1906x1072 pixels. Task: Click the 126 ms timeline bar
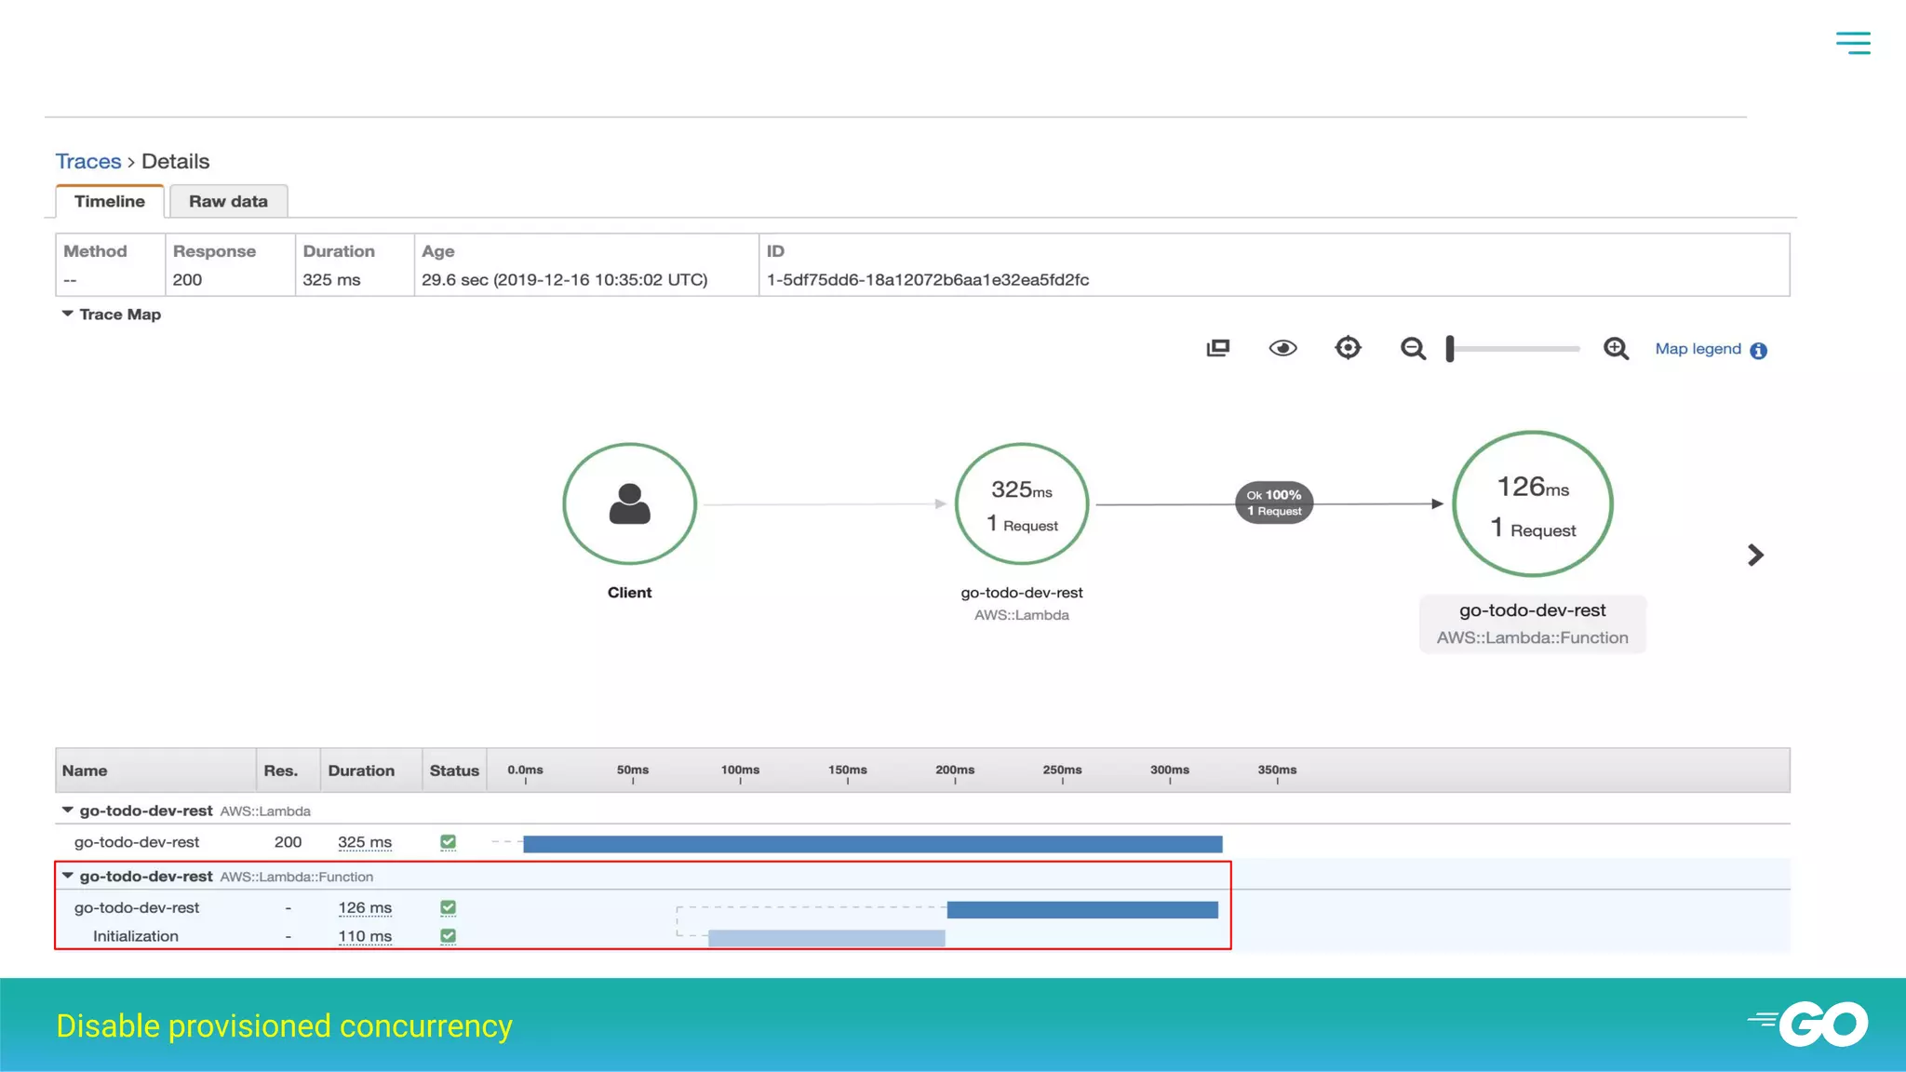1082,909
